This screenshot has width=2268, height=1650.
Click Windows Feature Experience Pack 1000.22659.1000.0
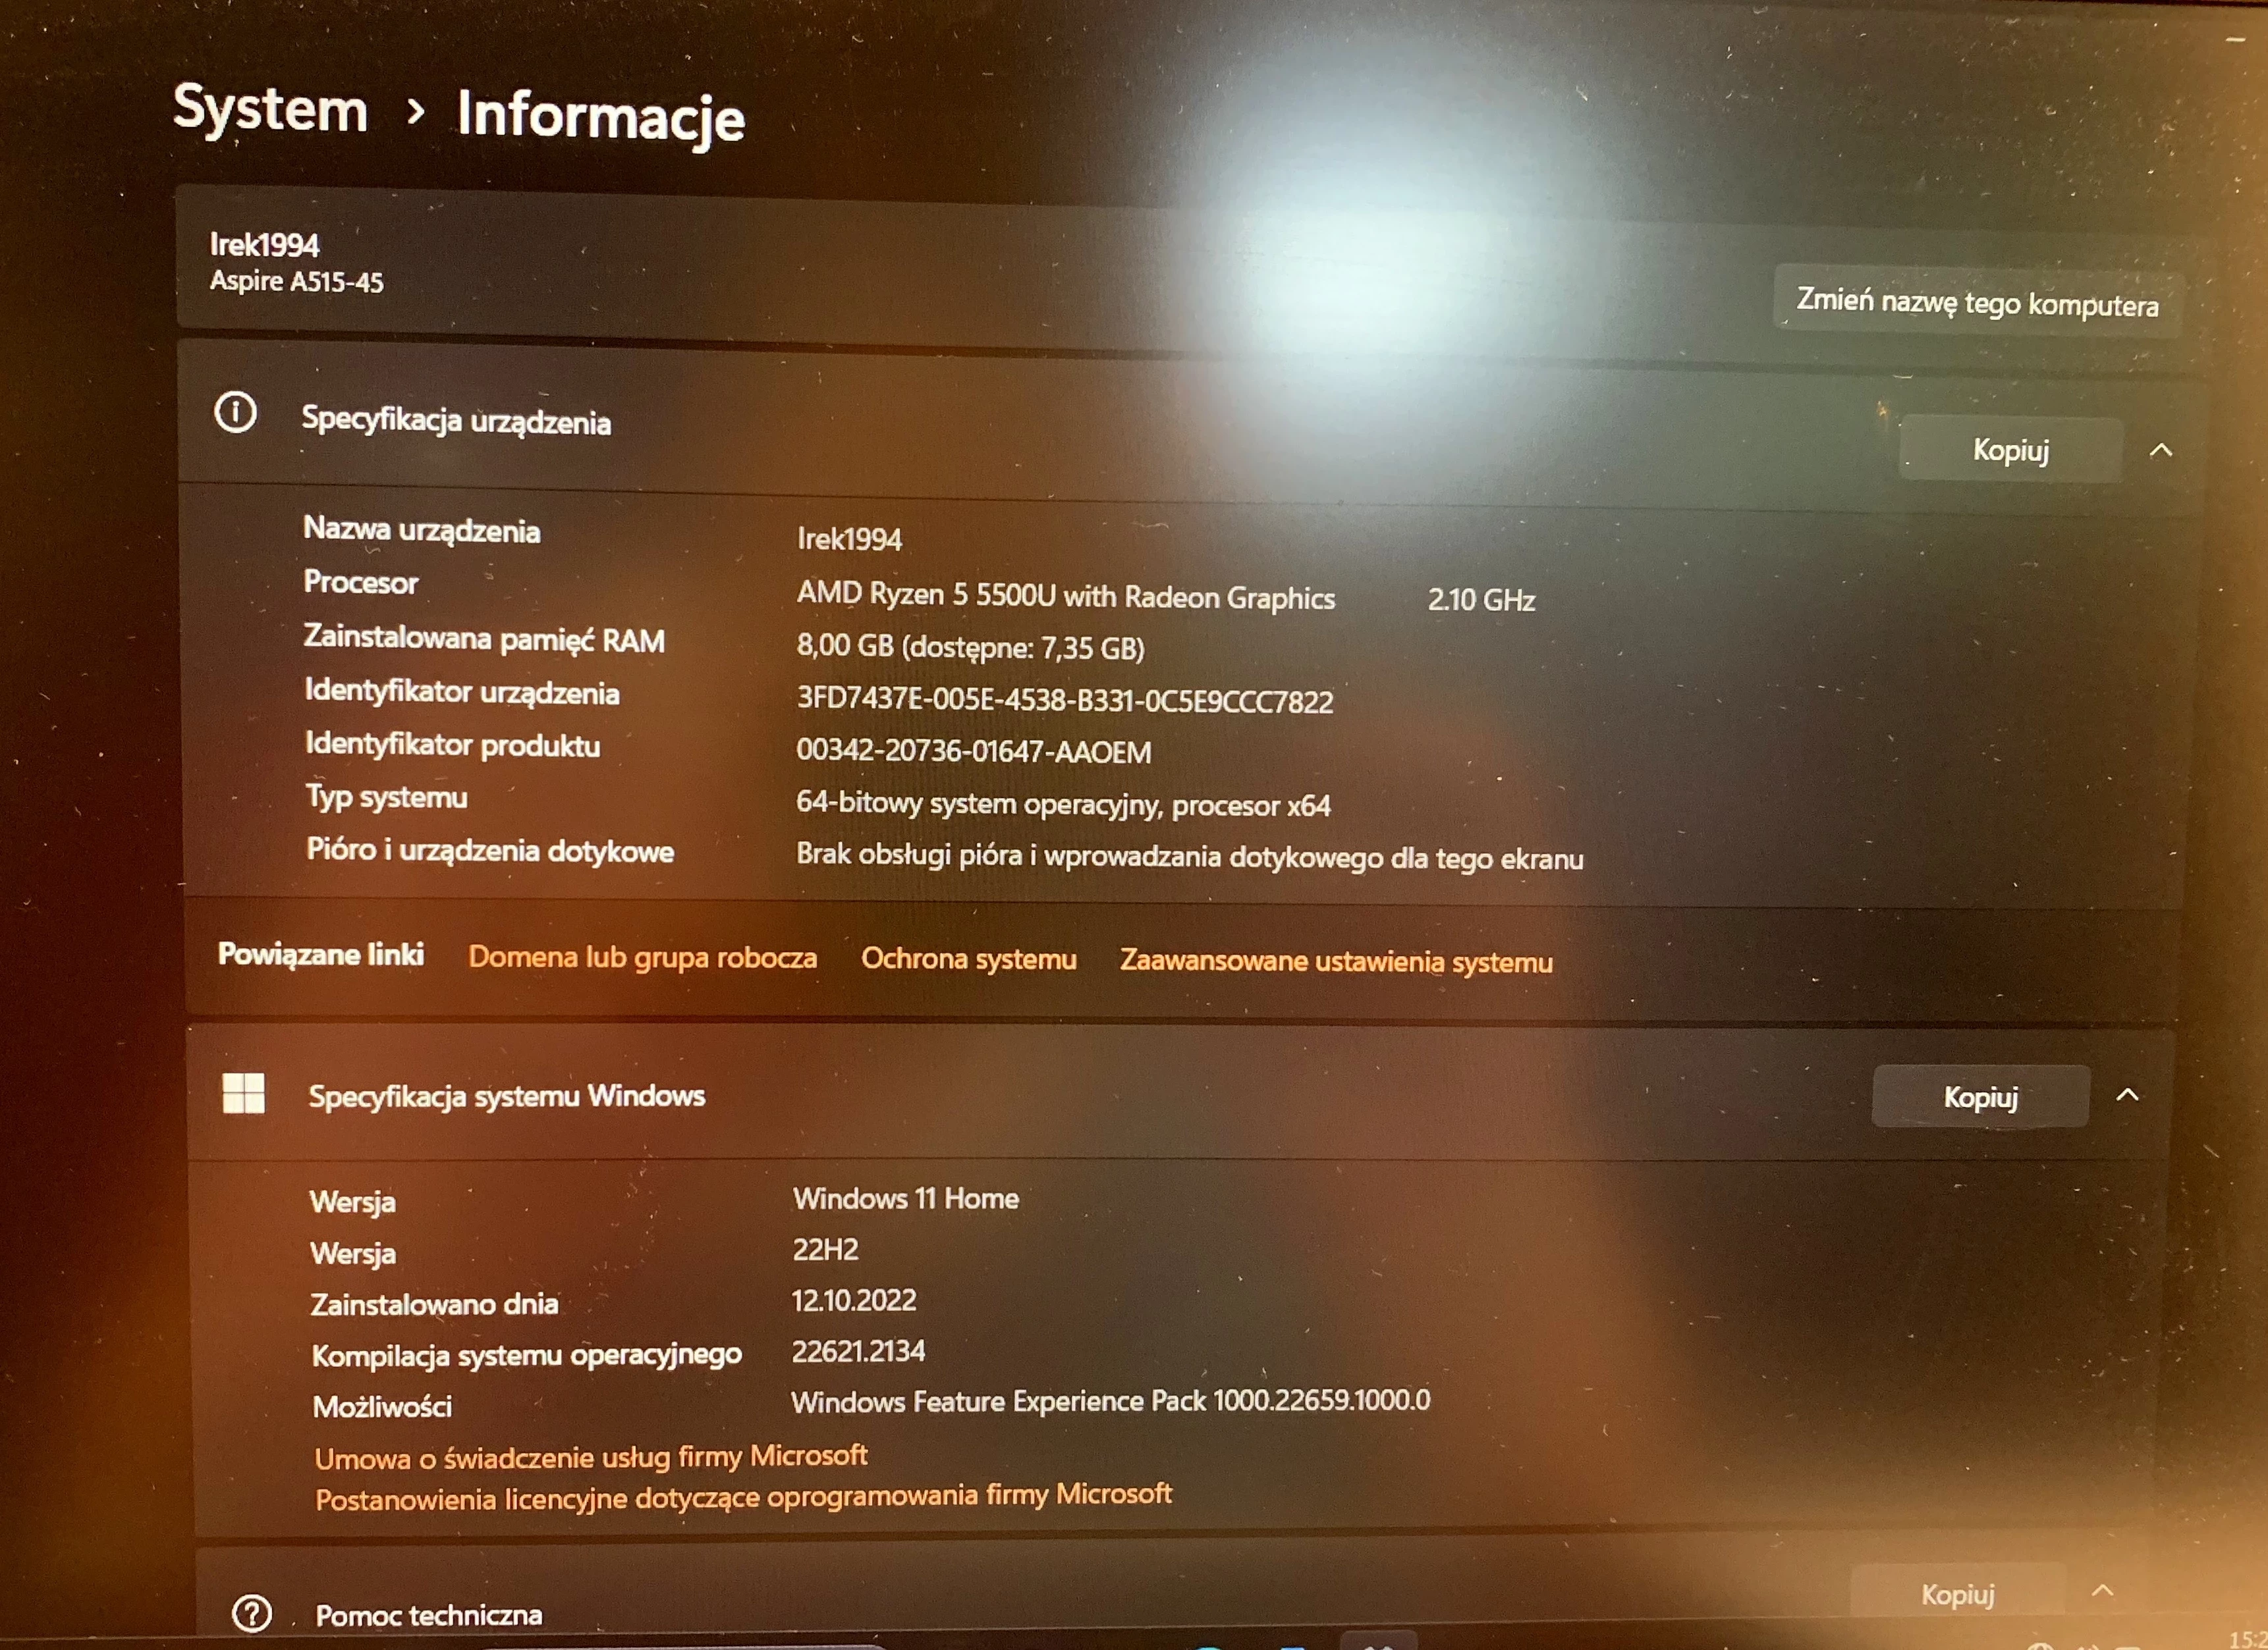tap(1111, 1400)
